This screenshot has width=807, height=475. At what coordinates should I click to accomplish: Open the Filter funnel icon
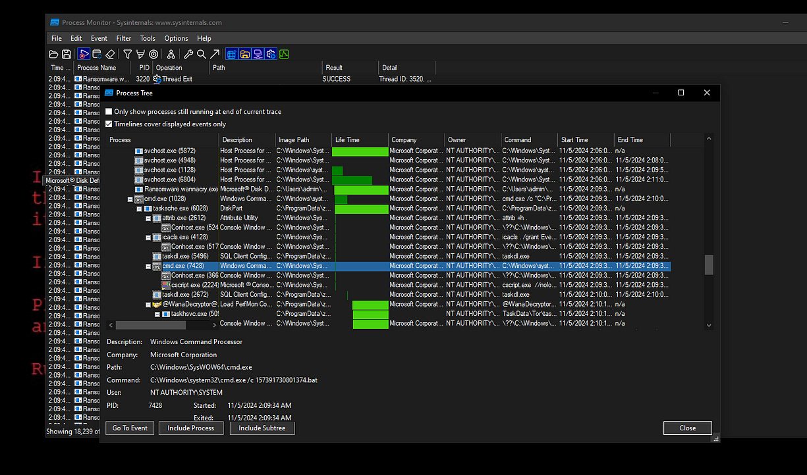(x=128, y=54)
